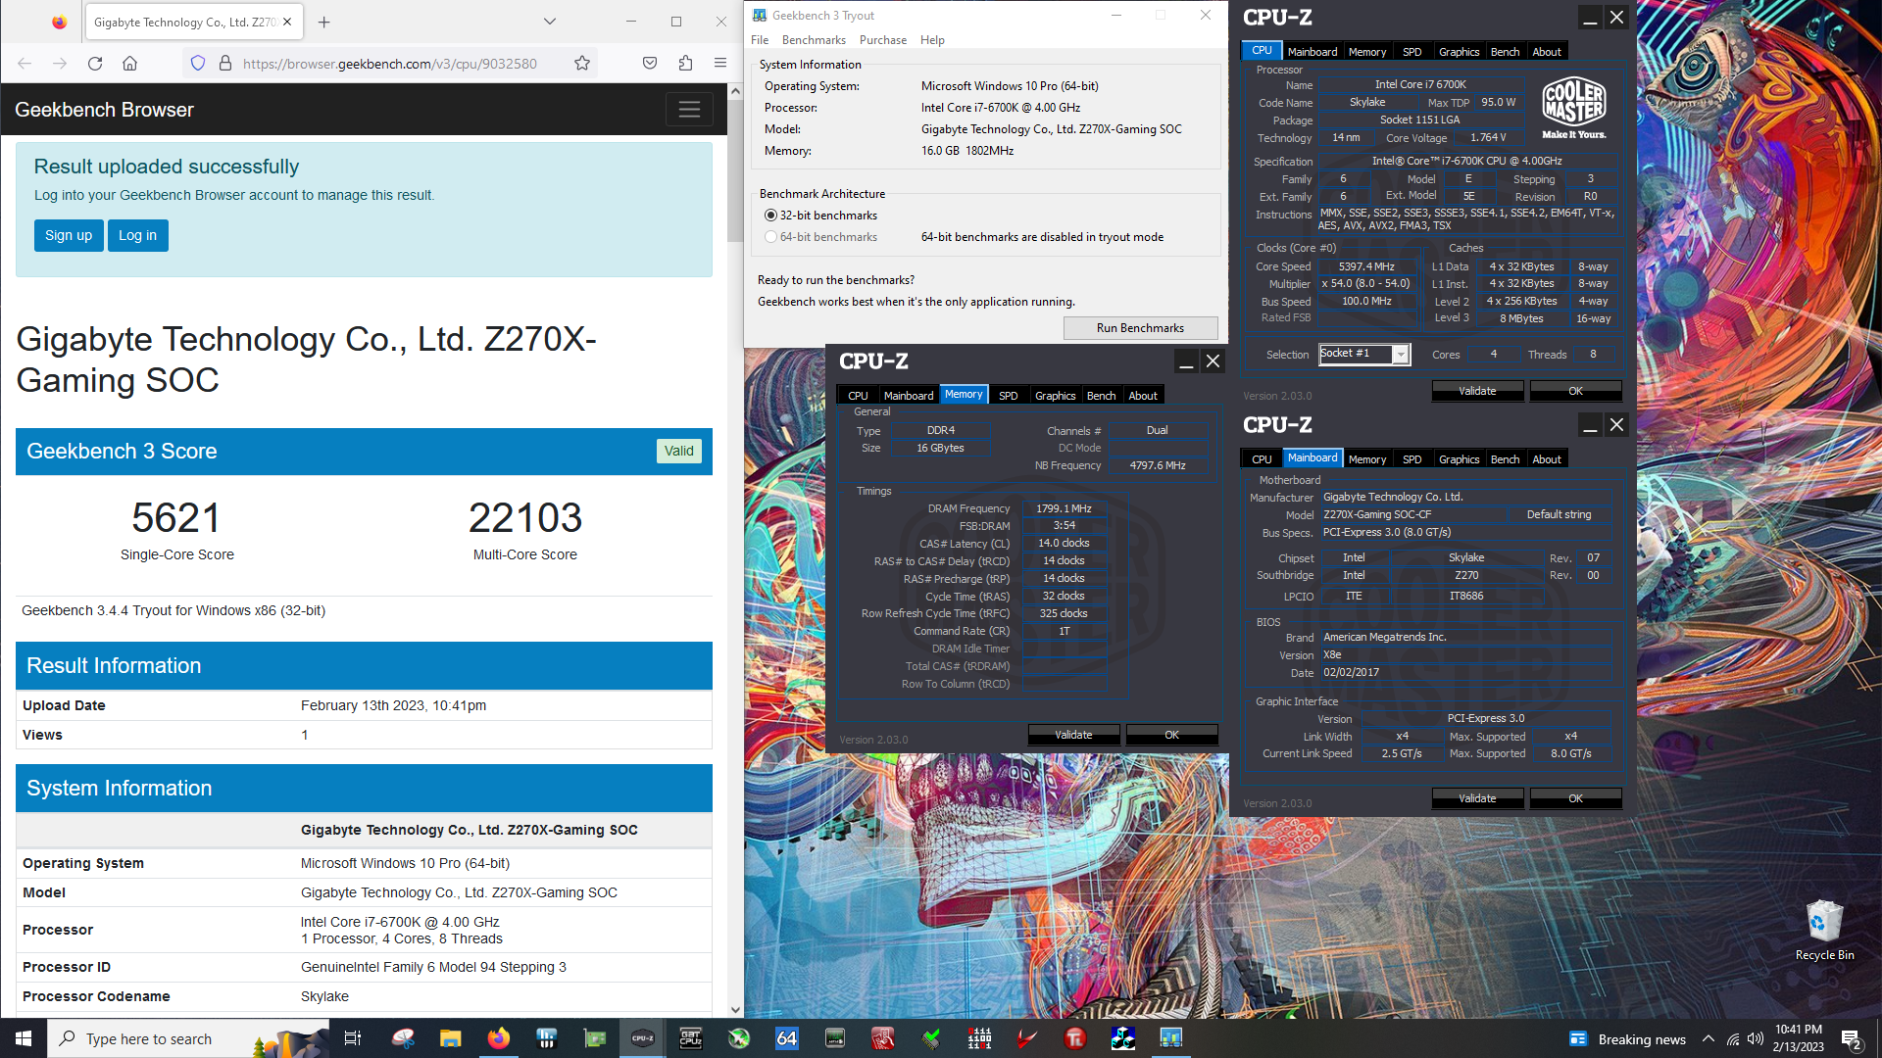Select 64-bit benchmarks radio button

770,237
